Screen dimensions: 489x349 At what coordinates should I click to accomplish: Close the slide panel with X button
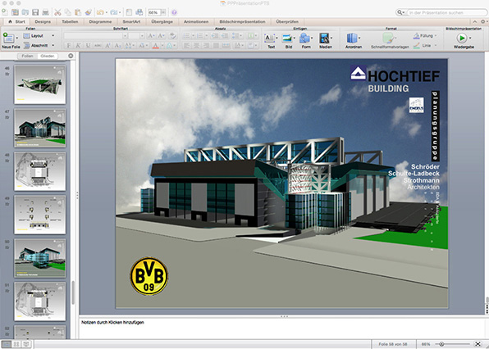point(71,56)
